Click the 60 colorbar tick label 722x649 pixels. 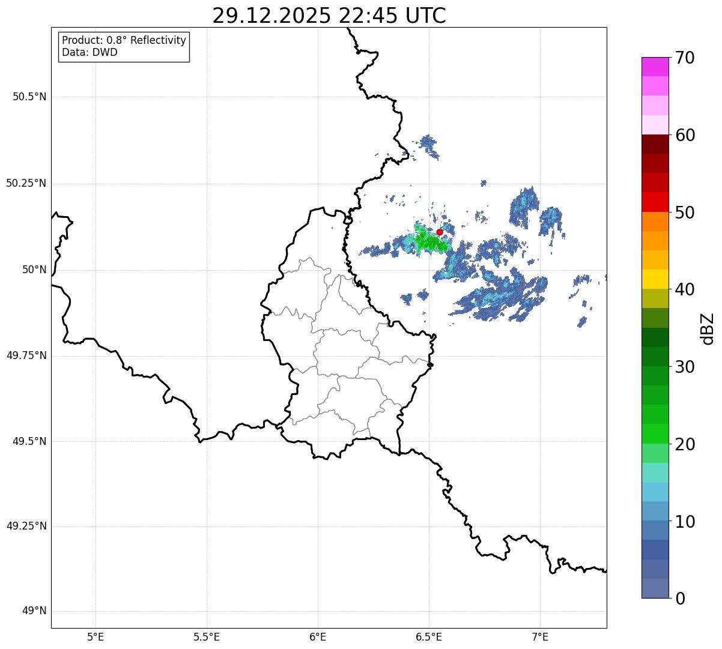[x=685, y=135]
